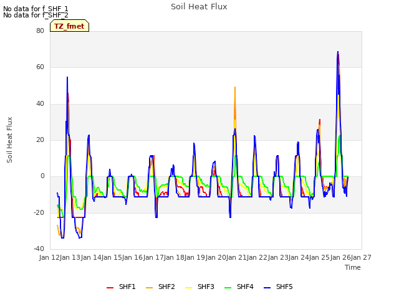This screenshot has height=299, width=399.
Task: Click the Jan 15 x-axis tick label
Action: (x=112, y=257)
